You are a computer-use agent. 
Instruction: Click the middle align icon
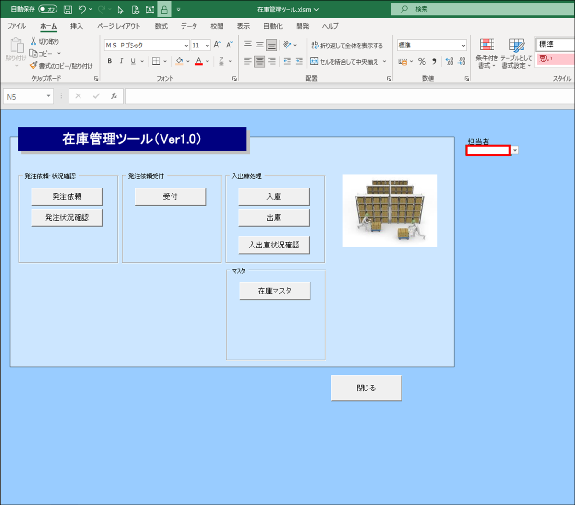[x=260, y=45]
